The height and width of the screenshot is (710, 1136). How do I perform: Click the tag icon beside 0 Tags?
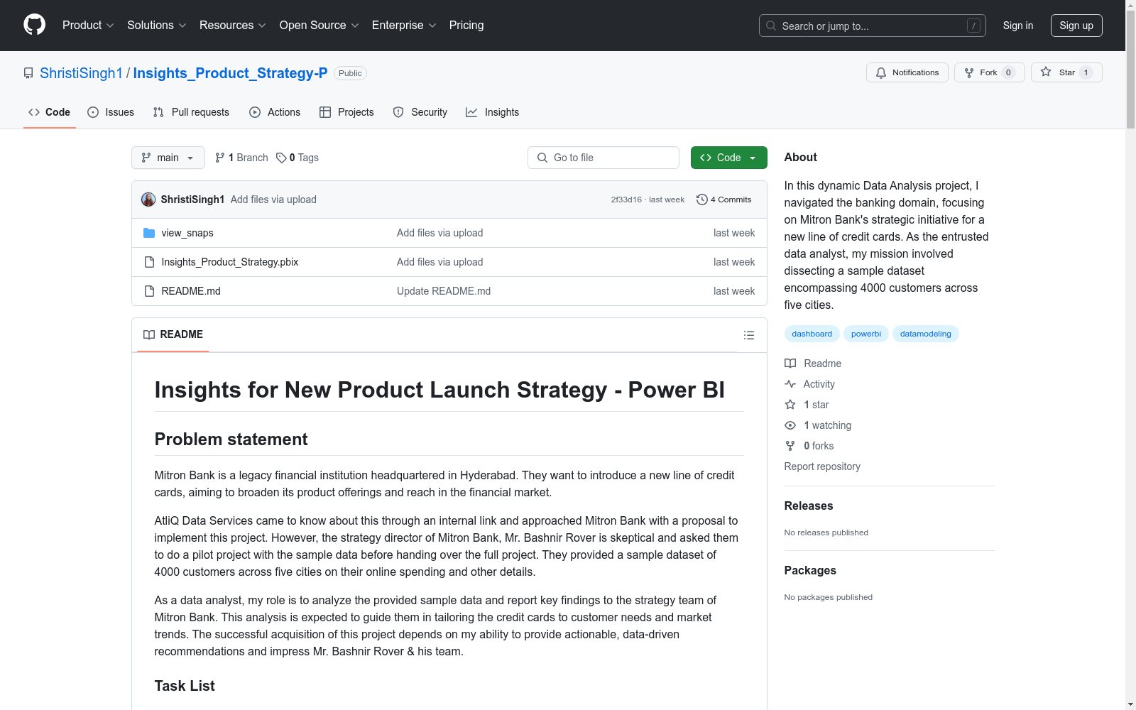point(281,158)
